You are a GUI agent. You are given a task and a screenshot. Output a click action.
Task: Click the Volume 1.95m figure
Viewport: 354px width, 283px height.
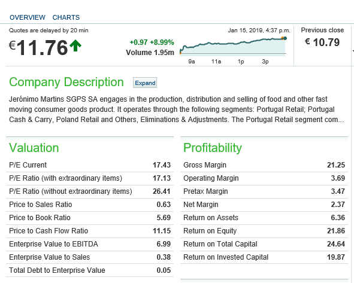click(x=150, y=53)
